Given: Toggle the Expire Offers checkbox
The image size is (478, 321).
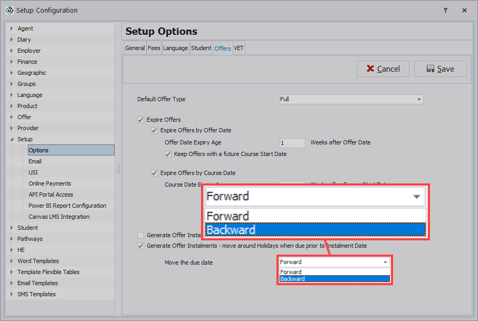Looking at the screenshot, I should click(x=140, y=120).
